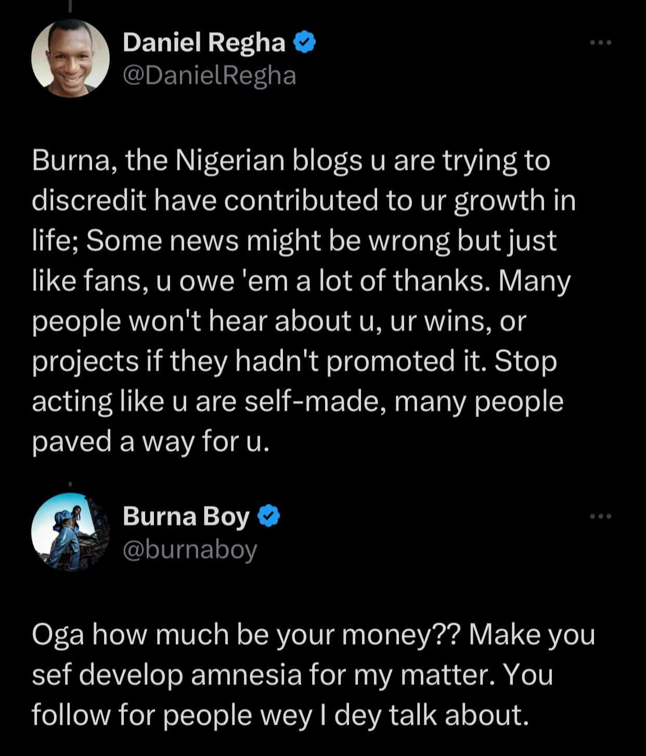Click the Burna Boy display name
The width and height of the screenshot is (646, 756).
[x=186, y=516]
